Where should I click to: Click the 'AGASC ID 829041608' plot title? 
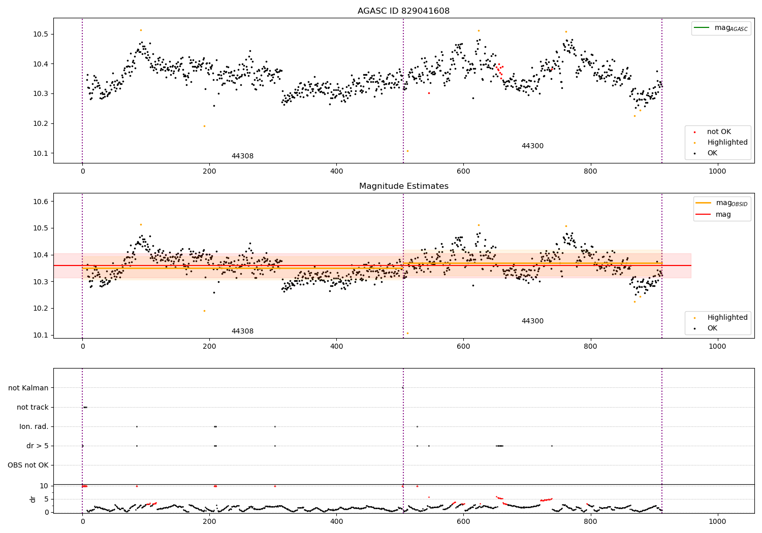pos(403,11)
